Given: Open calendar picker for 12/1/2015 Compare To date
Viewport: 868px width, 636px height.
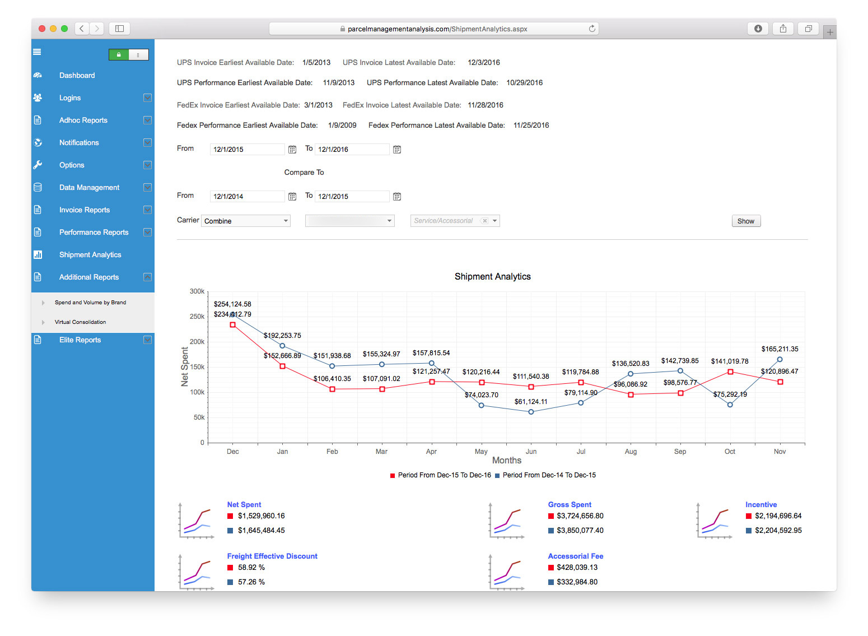Looking at the screenshot, I should point(397,197).
